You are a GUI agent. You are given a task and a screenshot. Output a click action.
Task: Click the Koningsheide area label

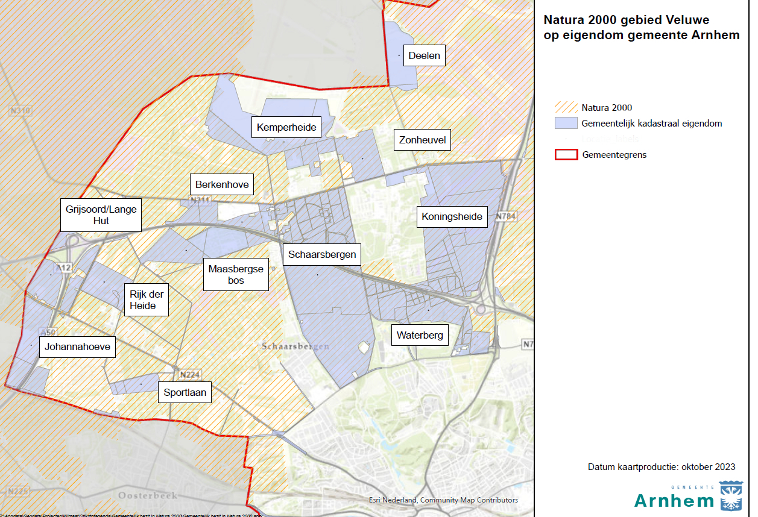452,216
